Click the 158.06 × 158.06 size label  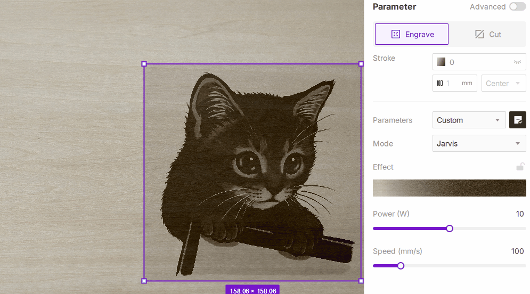click(x=252, y=290)
